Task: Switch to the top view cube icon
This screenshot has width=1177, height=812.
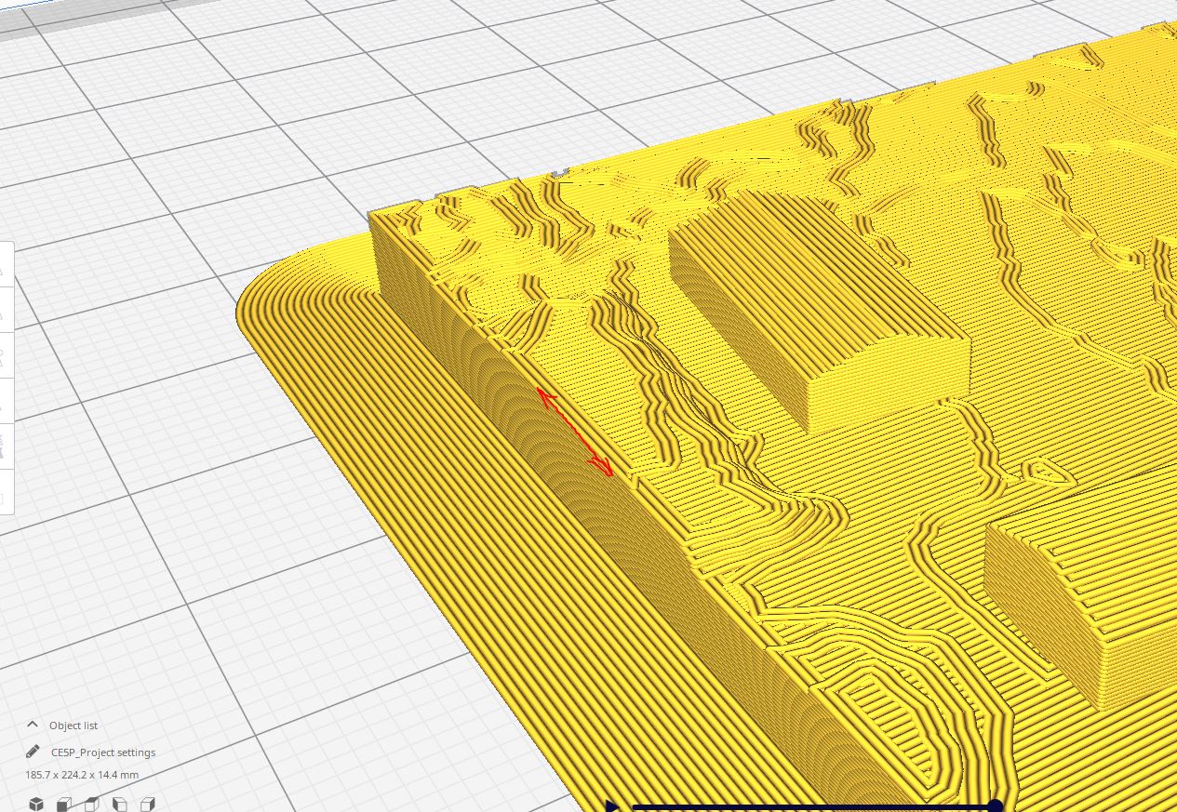Action: coord(91,804)
